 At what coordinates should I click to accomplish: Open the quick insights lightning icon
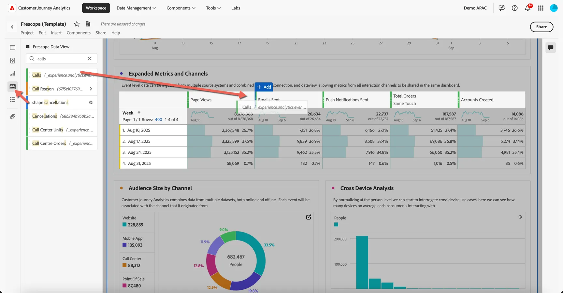(13, 61)
